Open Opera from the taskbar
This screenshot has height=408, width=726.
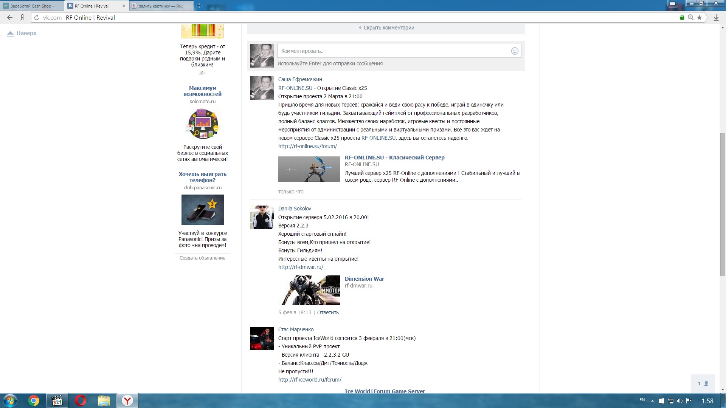[x=80, y=400]
